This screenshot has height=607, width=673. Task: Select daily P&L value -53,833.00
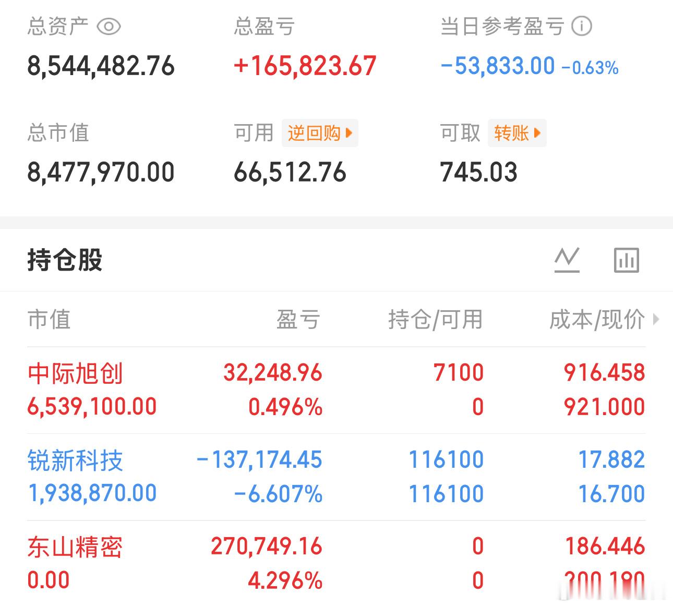[x=498, y=66]
